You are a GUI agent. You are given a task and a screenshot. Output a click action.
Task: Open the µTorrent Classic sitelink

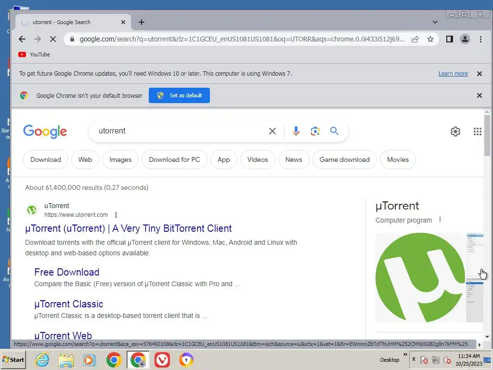point(68,304)
